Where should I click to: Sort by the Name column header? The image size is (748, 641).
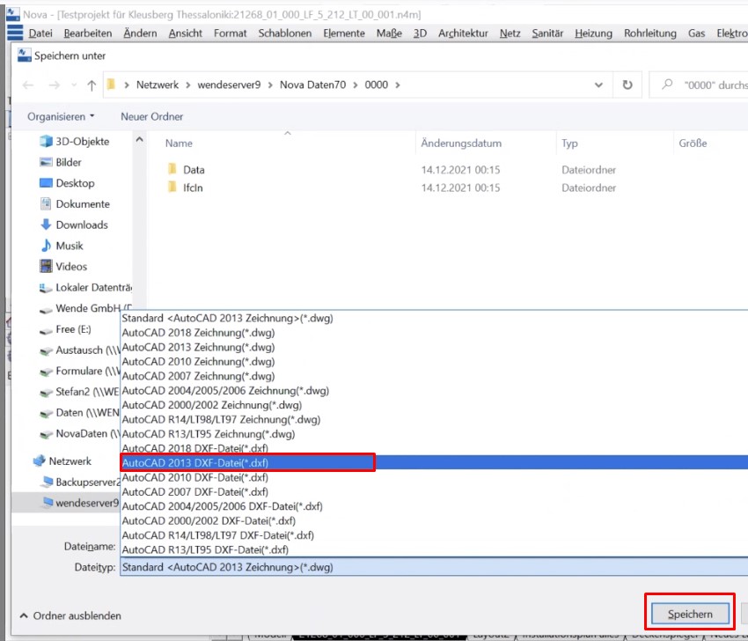[179, 144]
